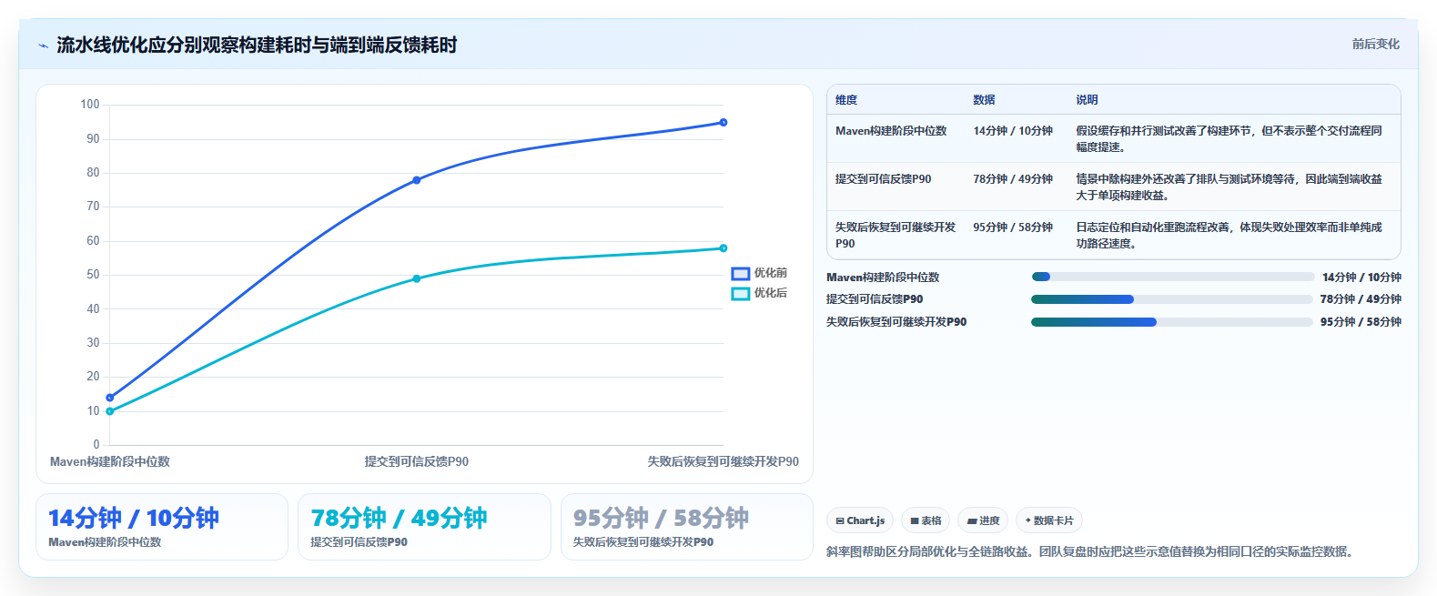Click the 优化后 data point at 58
The width and height of the screenshot is (1437, 596).
[724, 248]
